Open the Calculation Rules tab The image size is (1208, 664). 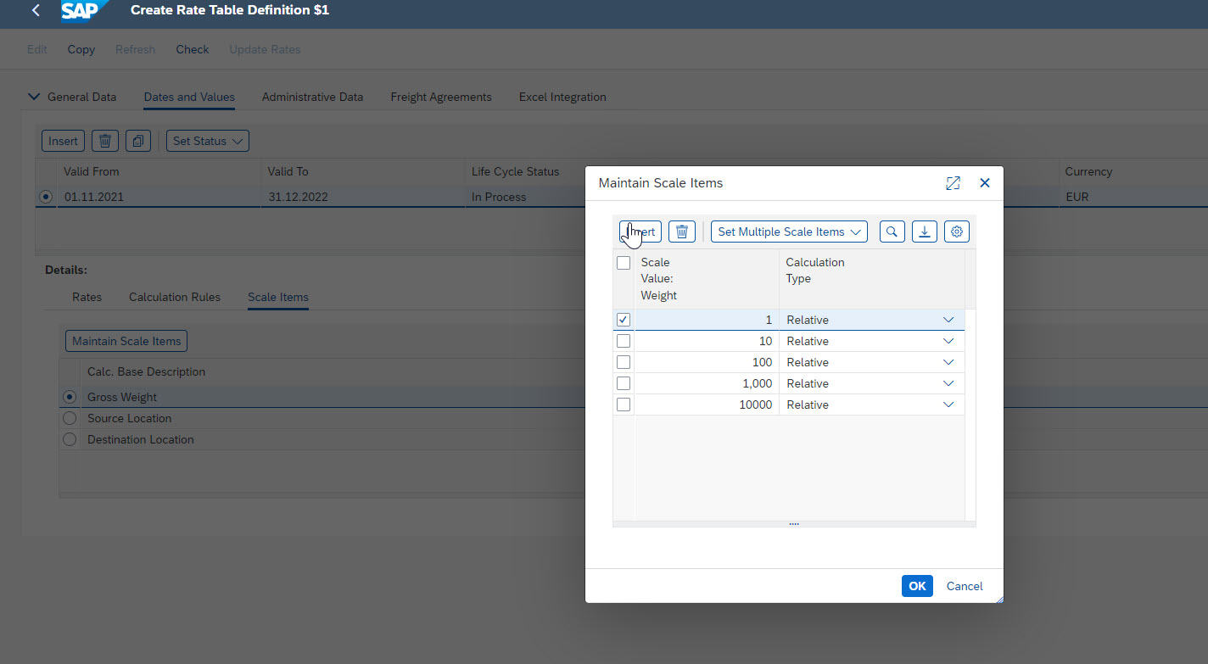174,297
